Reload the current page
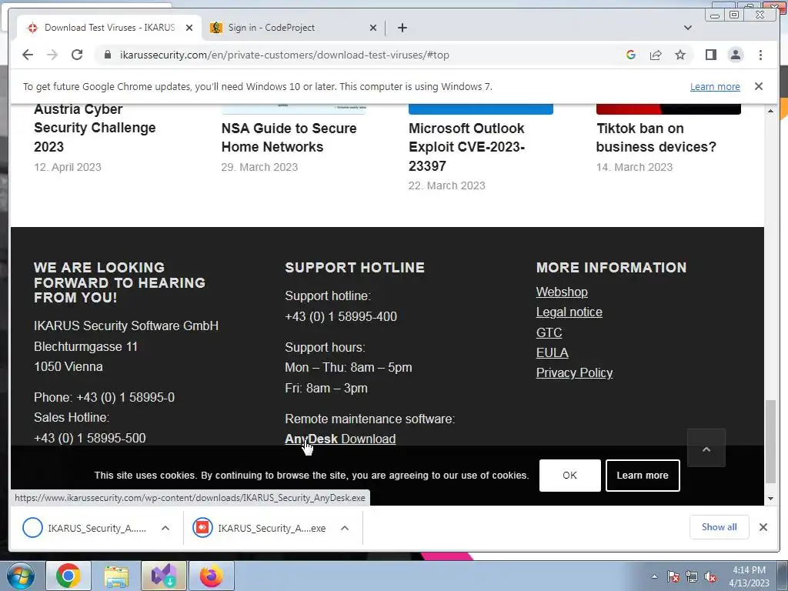The width and height of the screenshot is (788, 591). point(77,55)
